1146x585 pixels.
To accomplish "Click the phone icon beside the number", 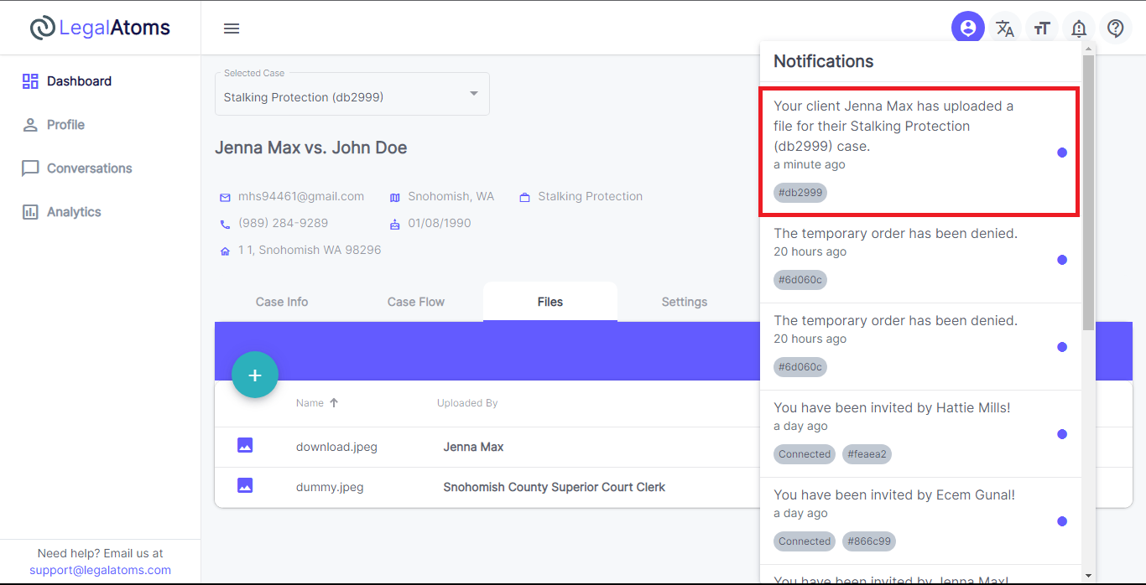I will 225,225.
